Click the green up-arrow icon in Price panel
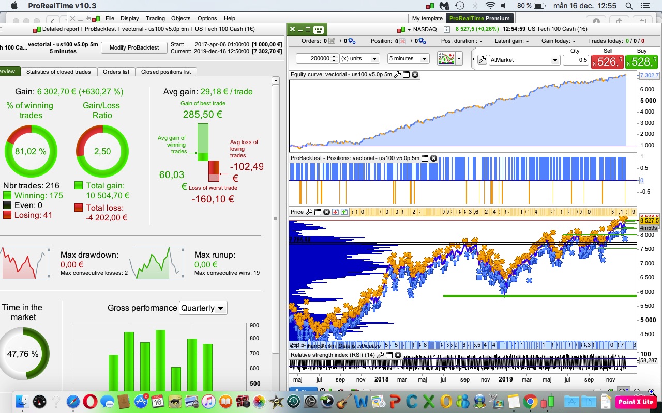 pos(344,212)
